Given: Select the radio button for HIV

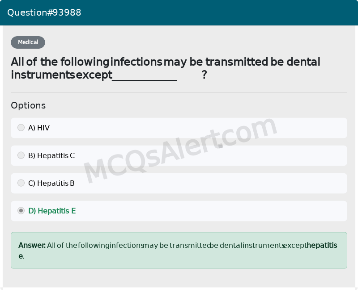Looking at the screenshot, I should click(x=21, y=128).
